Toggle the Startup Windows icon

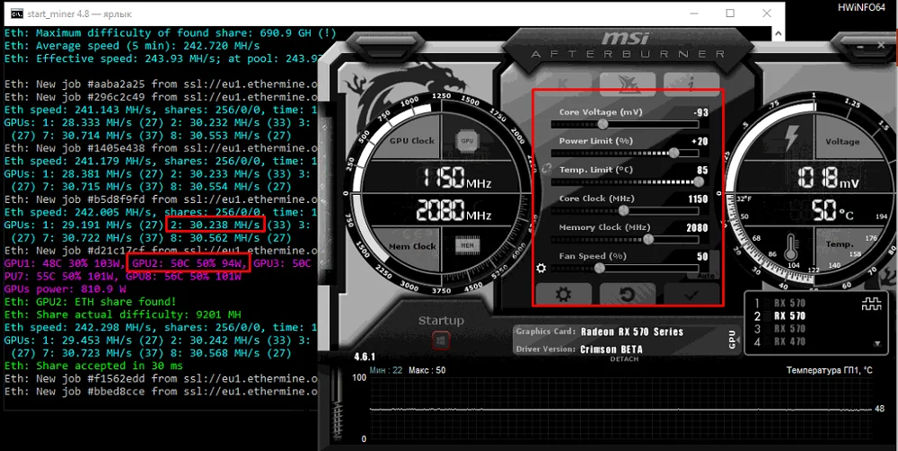coord(440,341)
